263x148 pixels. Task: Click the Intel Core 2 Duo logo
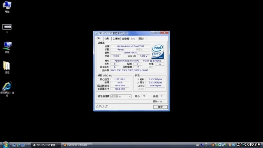coord(157,51)
